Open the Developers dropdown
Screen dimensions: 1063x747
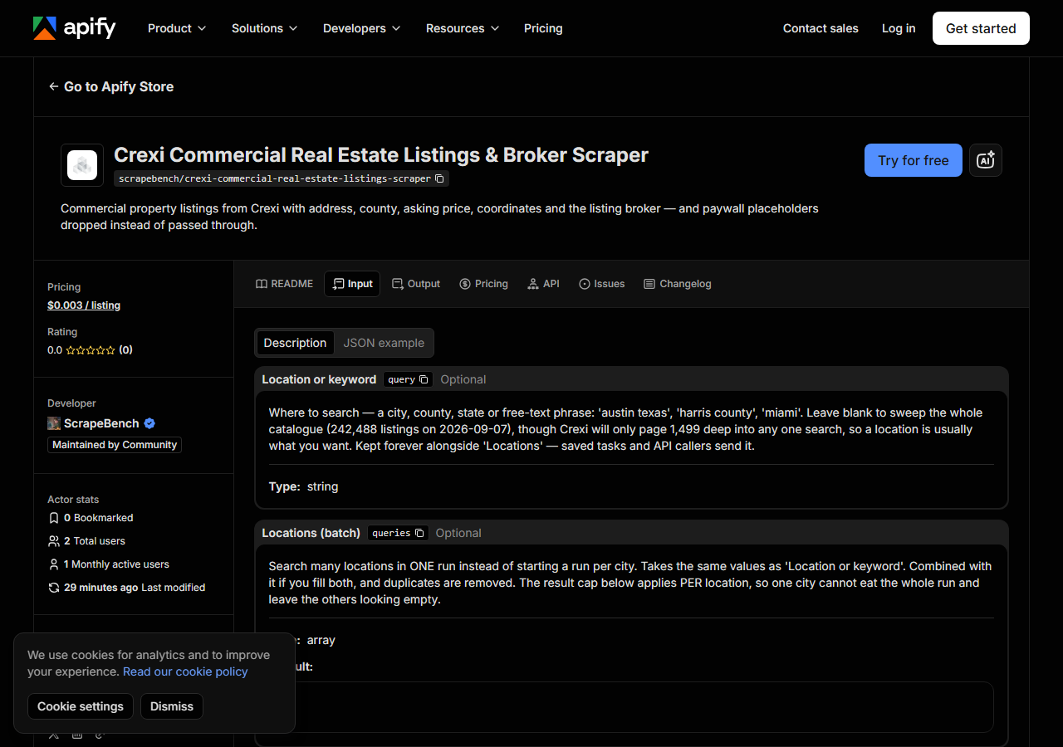click(361, 28)
